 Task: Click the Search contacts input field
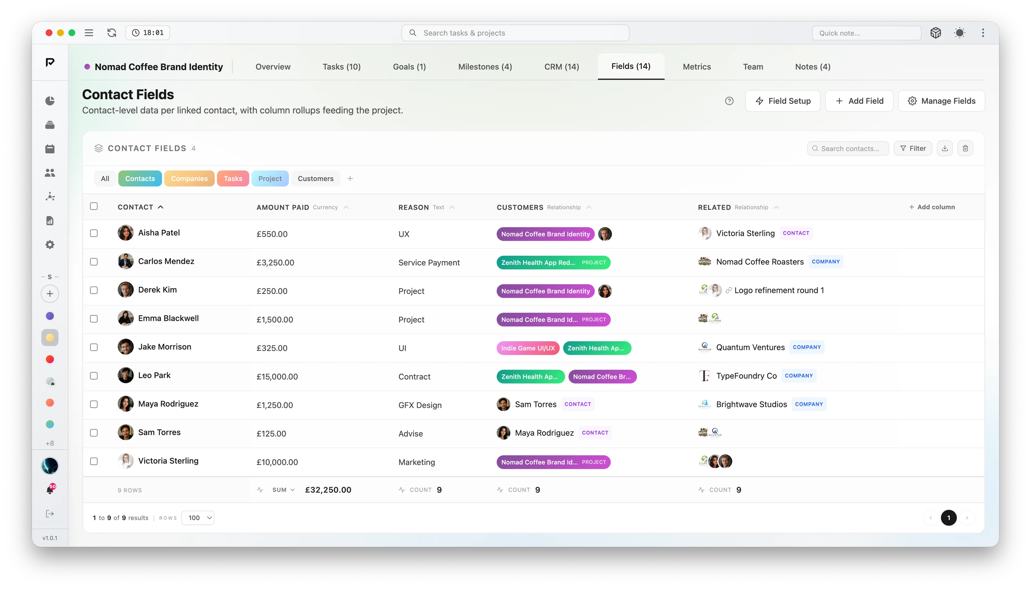tap(848, 149)
